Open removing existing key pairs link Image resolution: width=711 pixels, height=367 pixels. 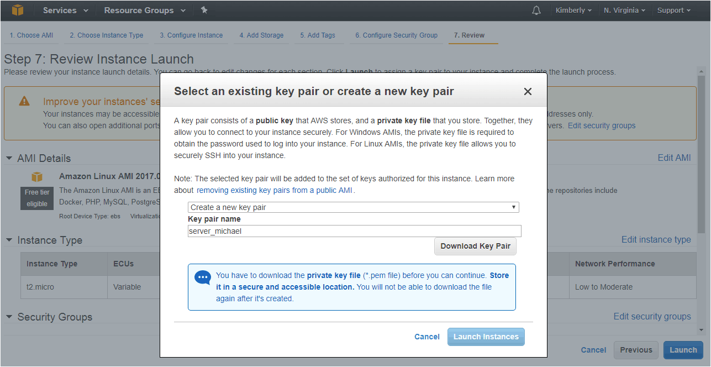pyautogui.click(x=275, y=190)
